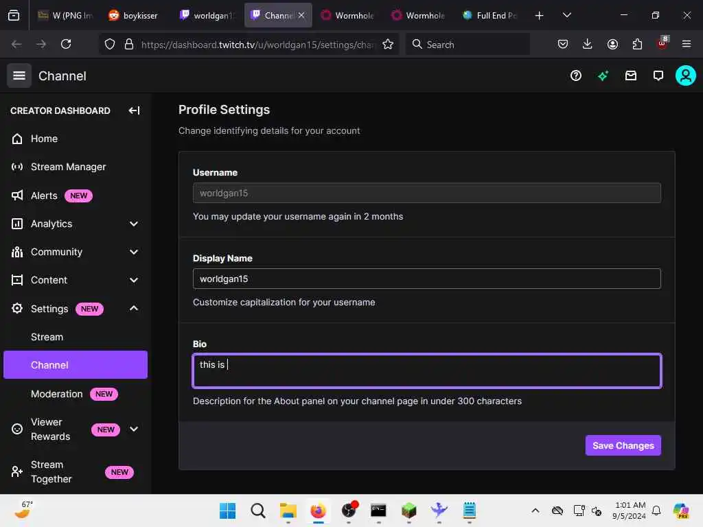Expand the Analytics chevron
Viewport: 703px width, 527px height.
[134, 224]
